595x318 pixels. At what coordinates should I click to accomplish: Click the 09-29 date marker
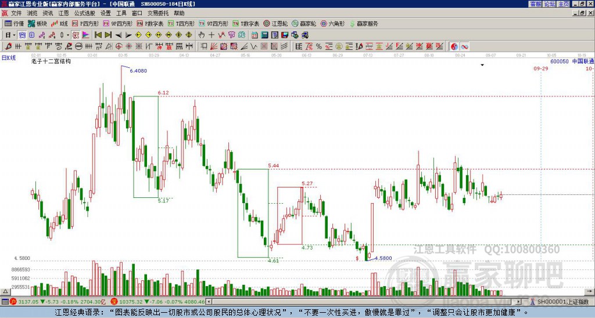click(541, 68)
